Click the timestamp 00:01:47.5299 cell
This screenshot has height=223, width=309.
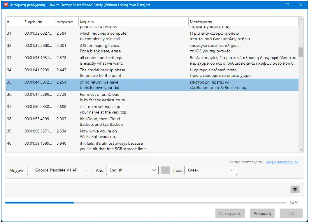(x=38, y=94)
